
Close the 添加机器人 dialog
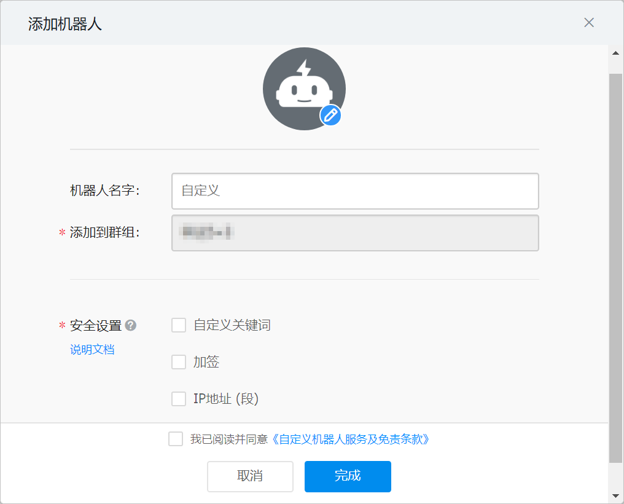pyautogui.click(x=589, y=23)
